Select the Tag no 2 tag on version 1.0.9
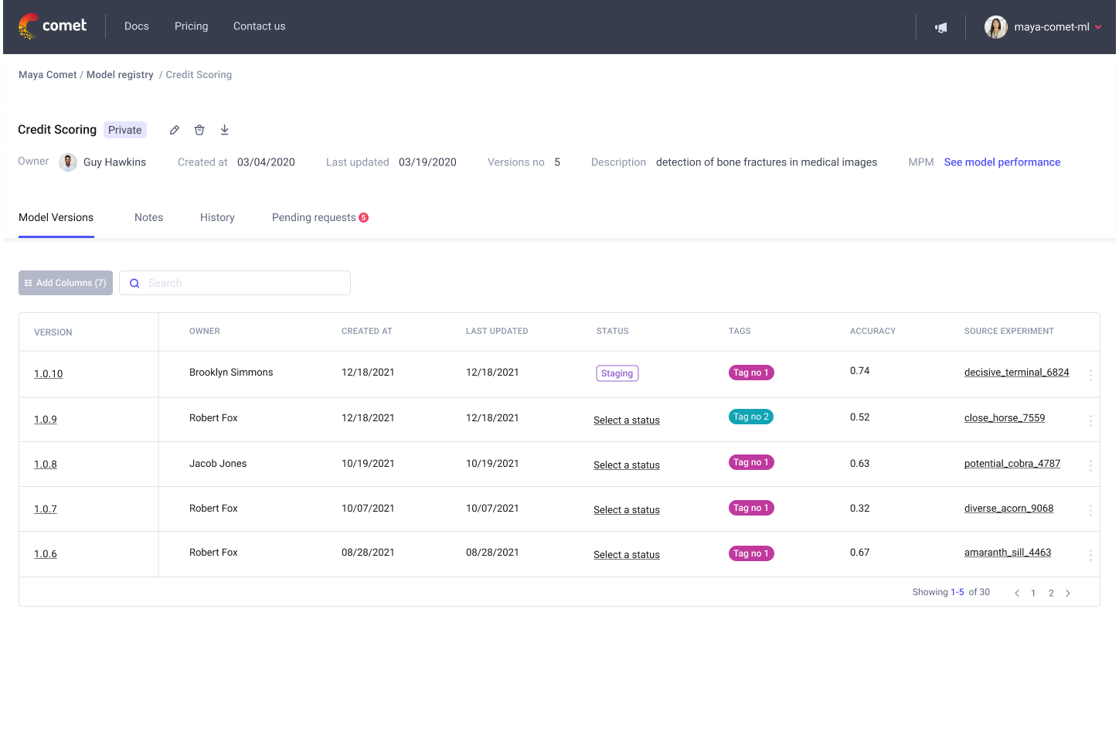This screenshot has width=1119, height=742. pos(750,416)
